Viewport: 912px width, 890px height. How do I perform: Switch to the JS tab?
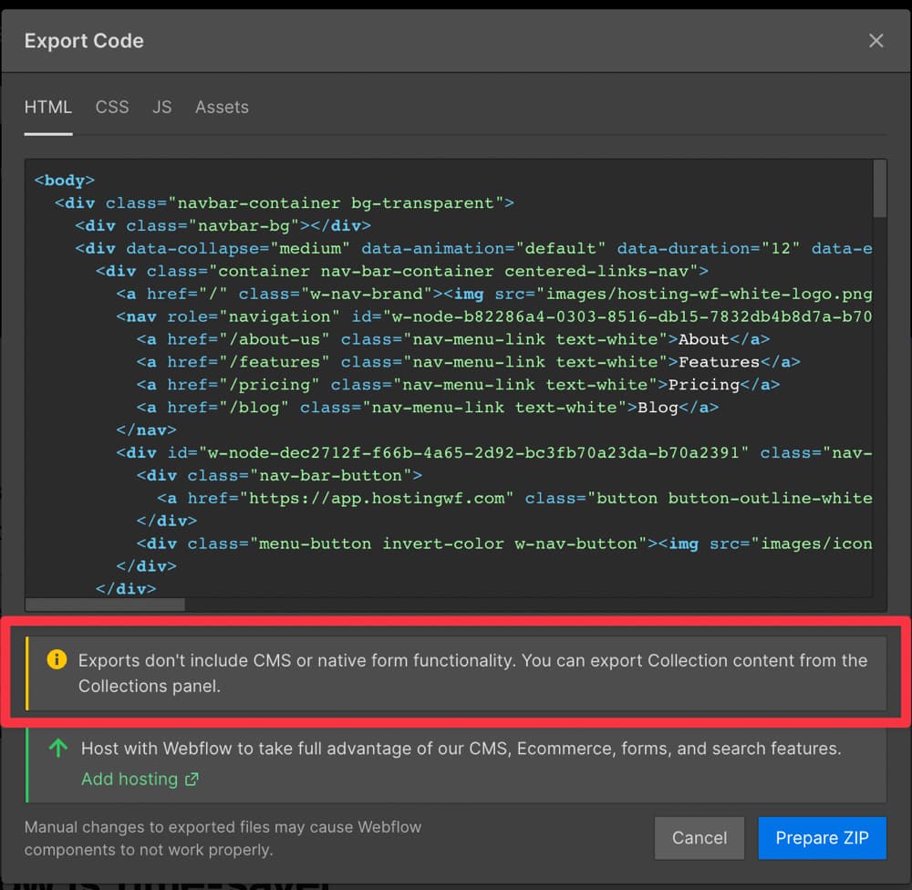(162, 107)
